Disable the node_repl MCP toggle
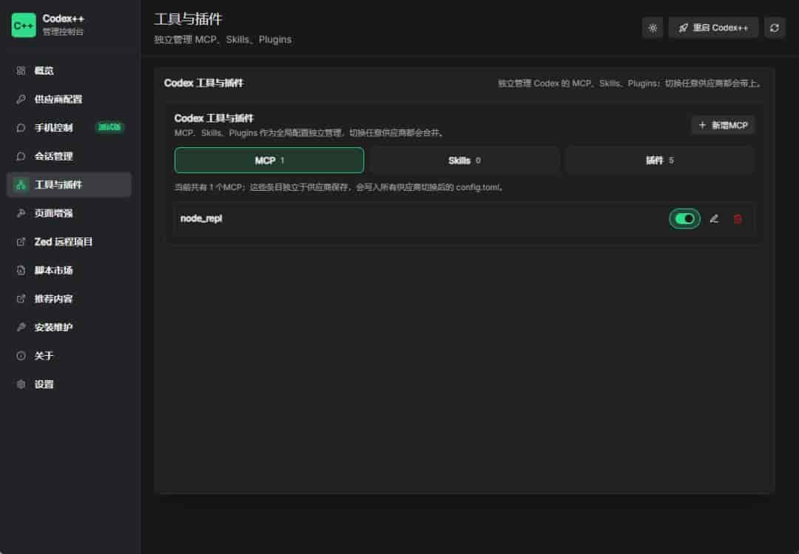This screenshot has width=799, height=554. (684, 219)
